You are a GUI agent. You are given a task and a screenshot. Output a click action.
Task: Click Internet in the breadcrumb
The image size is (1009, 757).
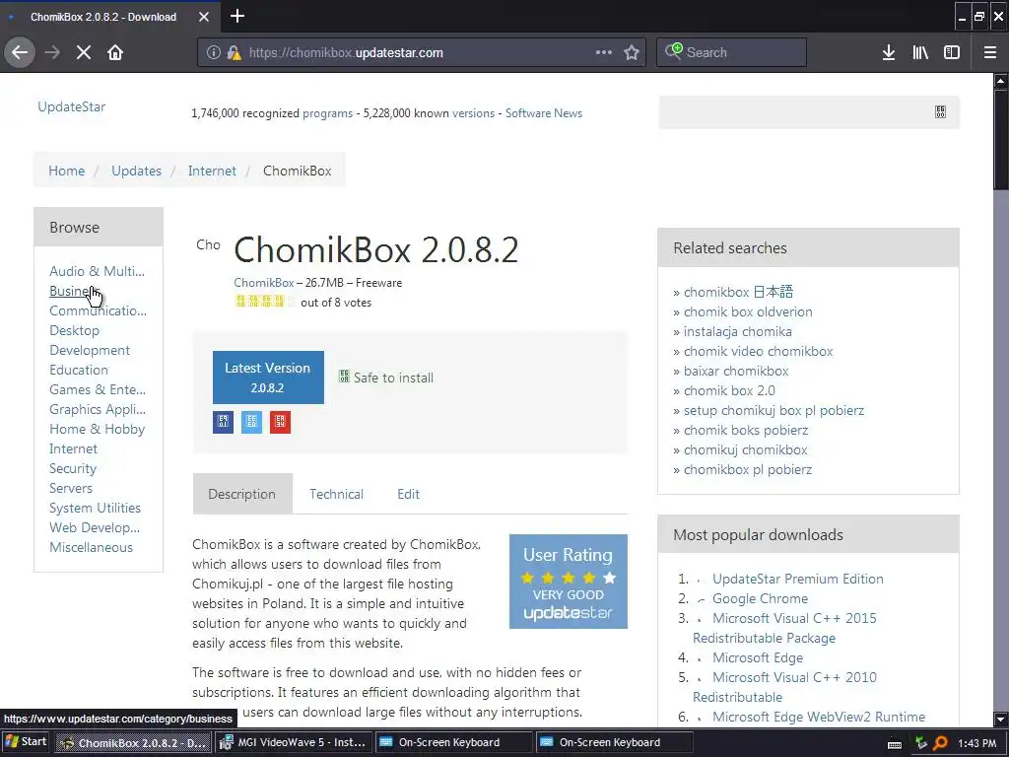pyautogui.click(x=212, y=171)
